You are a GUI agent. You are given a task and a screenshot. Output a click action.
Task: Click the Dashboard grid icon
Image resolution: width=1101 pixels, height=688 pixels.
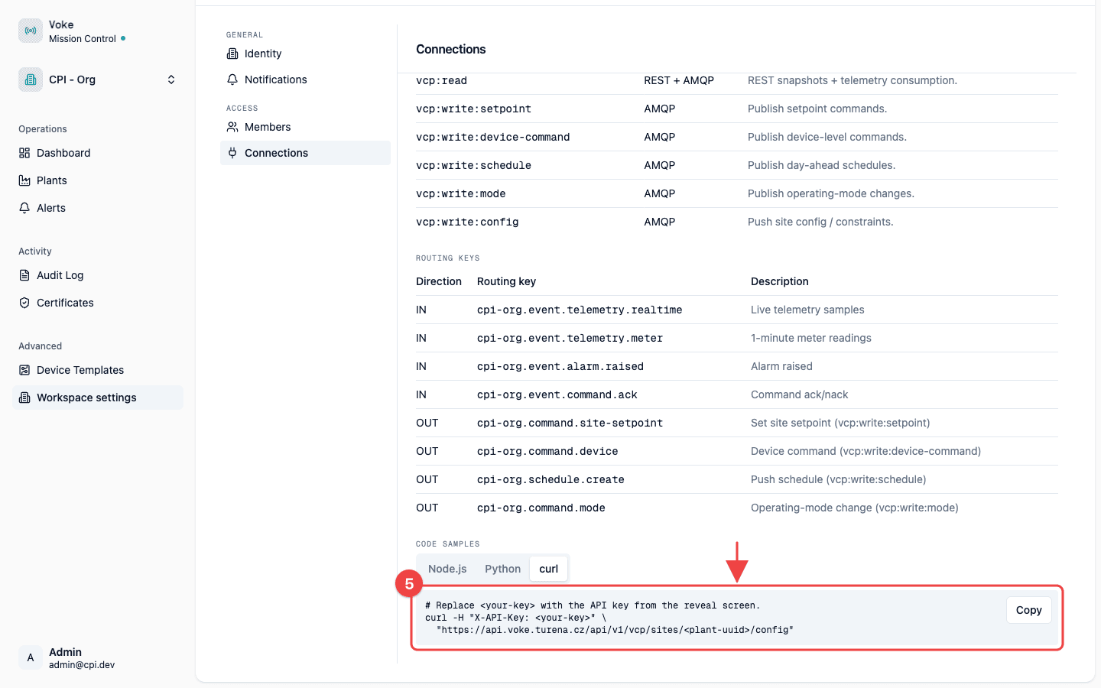pos(24,153)
